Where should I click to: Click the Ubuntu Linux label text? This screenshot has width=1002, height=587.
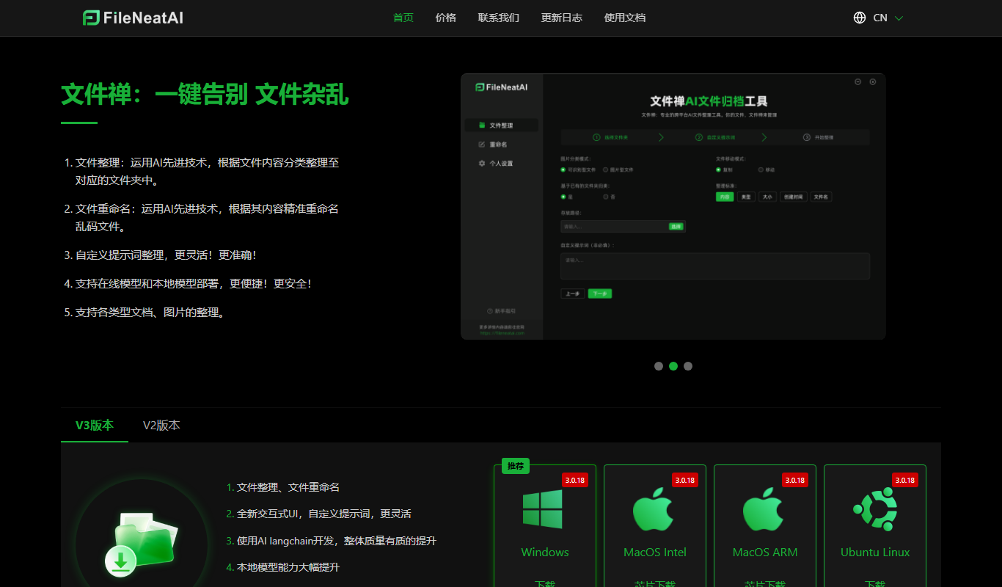pos(875,552)
